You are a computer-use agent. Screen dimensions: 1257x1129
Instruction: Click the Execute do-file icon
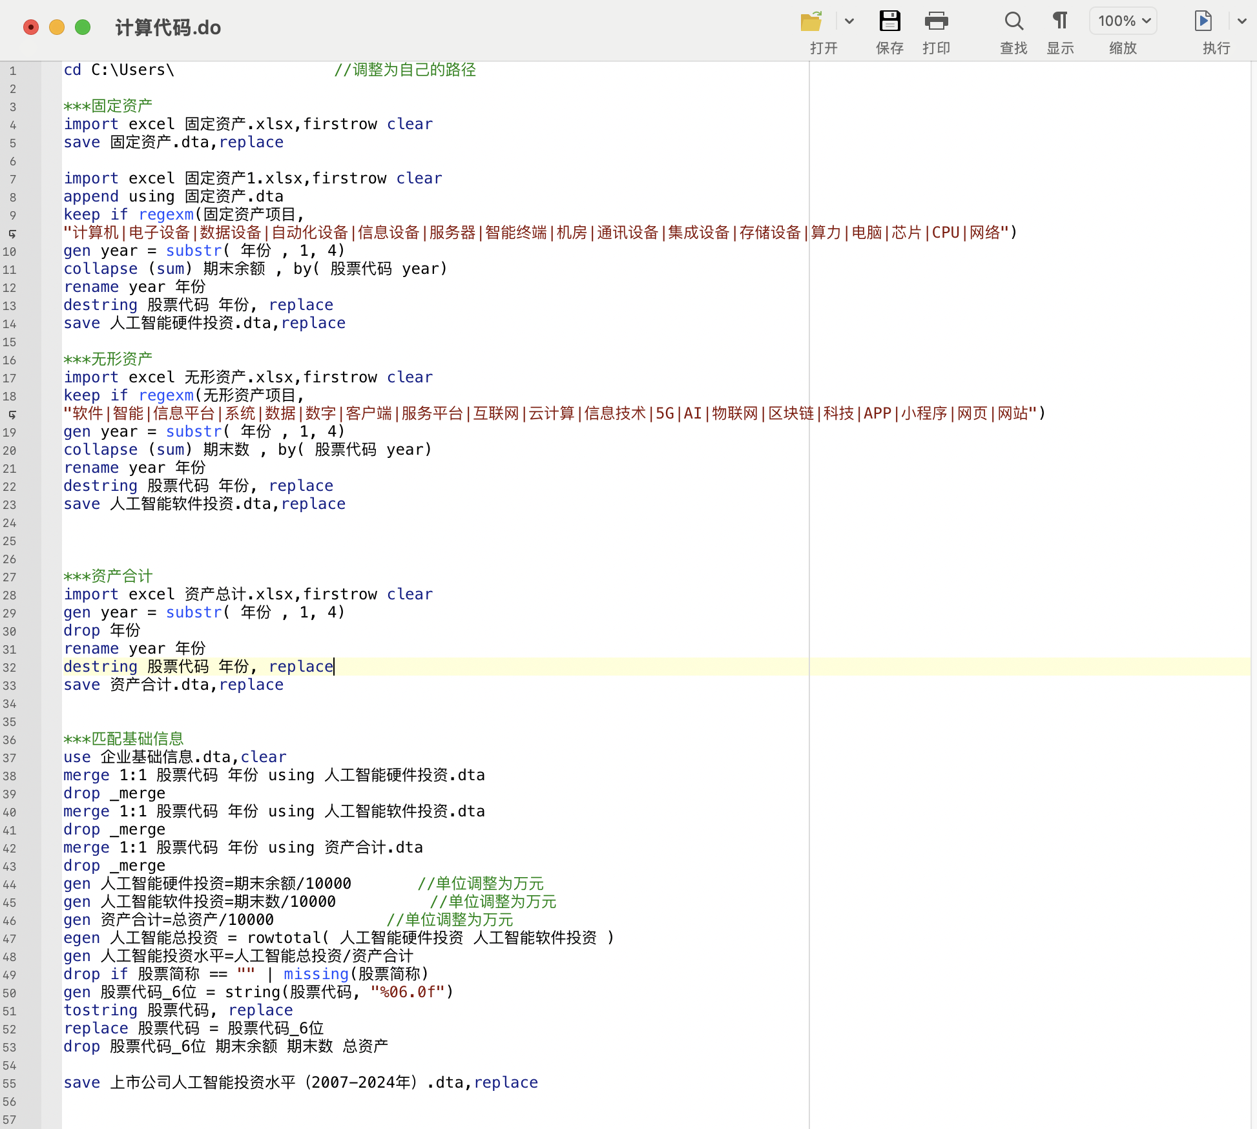pos(1203,21)
